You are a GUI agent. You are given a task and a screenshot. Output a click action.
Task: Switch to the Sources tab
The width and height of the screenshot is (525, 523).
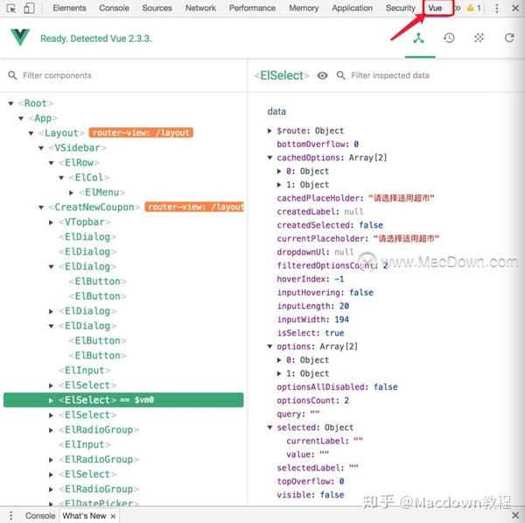coord(157,8)
